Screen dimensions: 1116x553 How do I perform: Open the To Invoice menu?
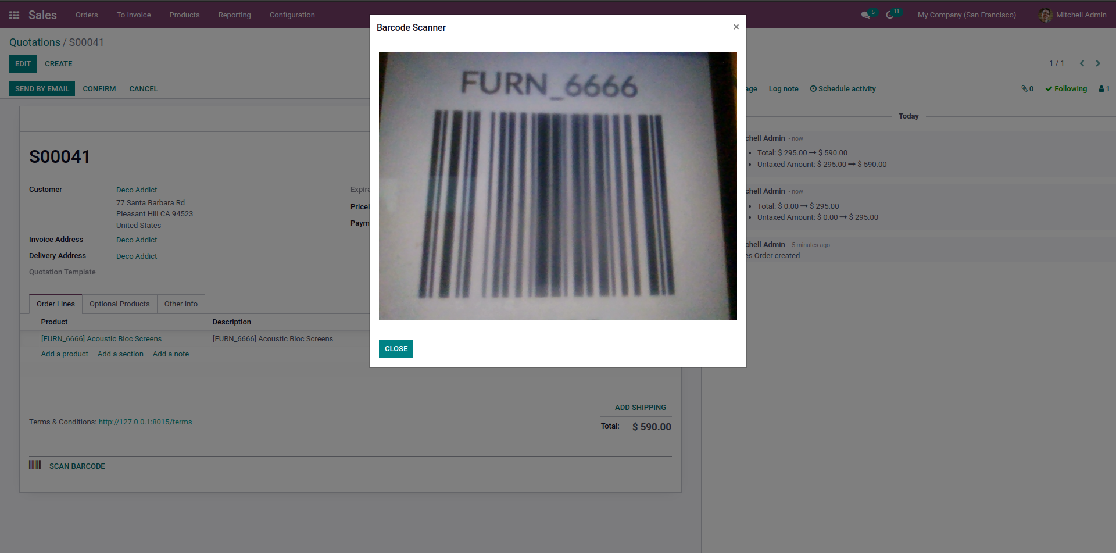pyautogui.click(x=134, y=15)
